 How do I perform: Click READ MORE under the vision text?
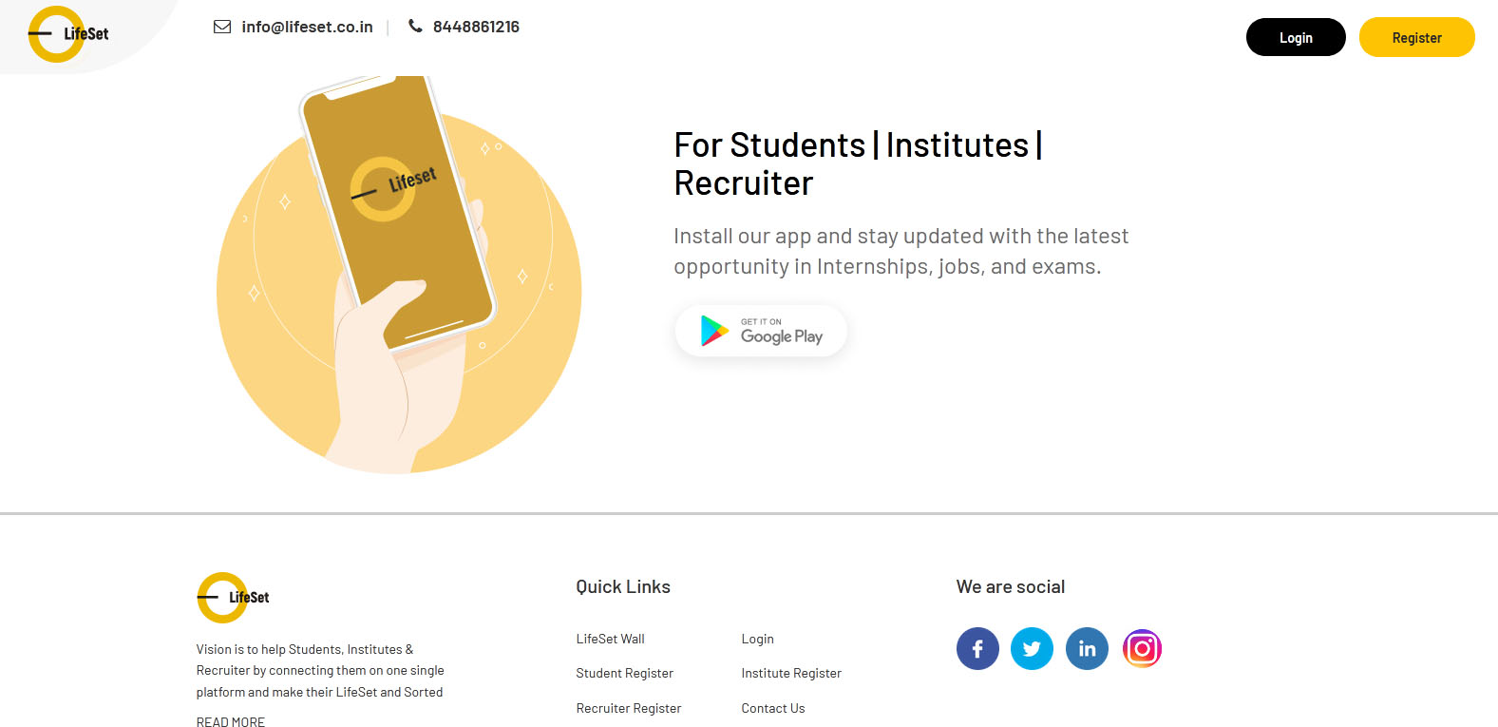(231, 721)
